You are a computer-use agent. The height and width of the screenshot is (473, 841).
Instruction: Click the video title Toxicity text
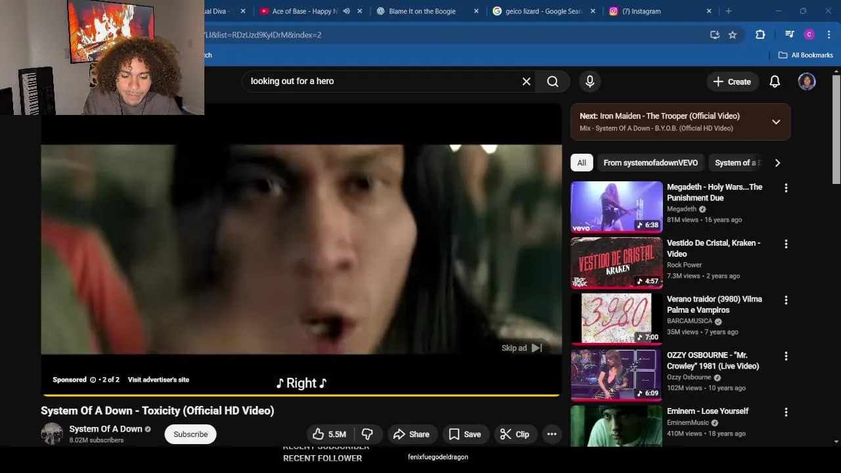coord(157,411)
